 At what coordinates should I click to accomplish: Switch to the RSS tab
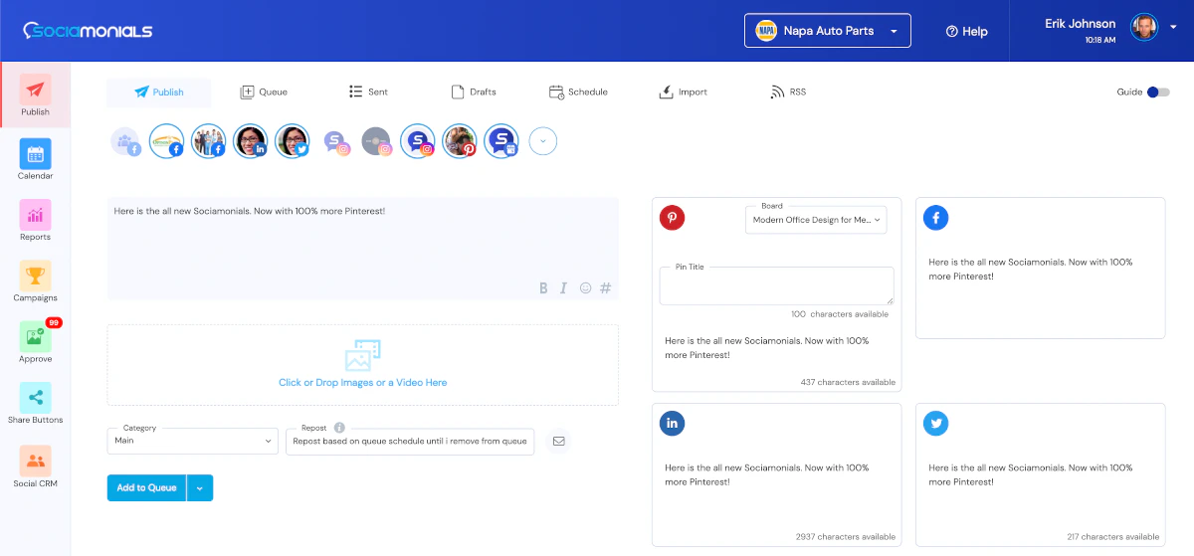click(788, 93)
